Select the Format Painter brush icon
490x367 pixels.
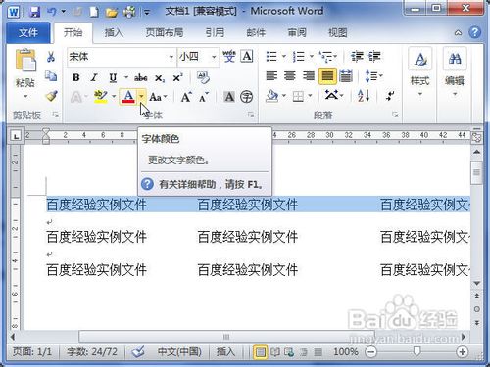51,96
